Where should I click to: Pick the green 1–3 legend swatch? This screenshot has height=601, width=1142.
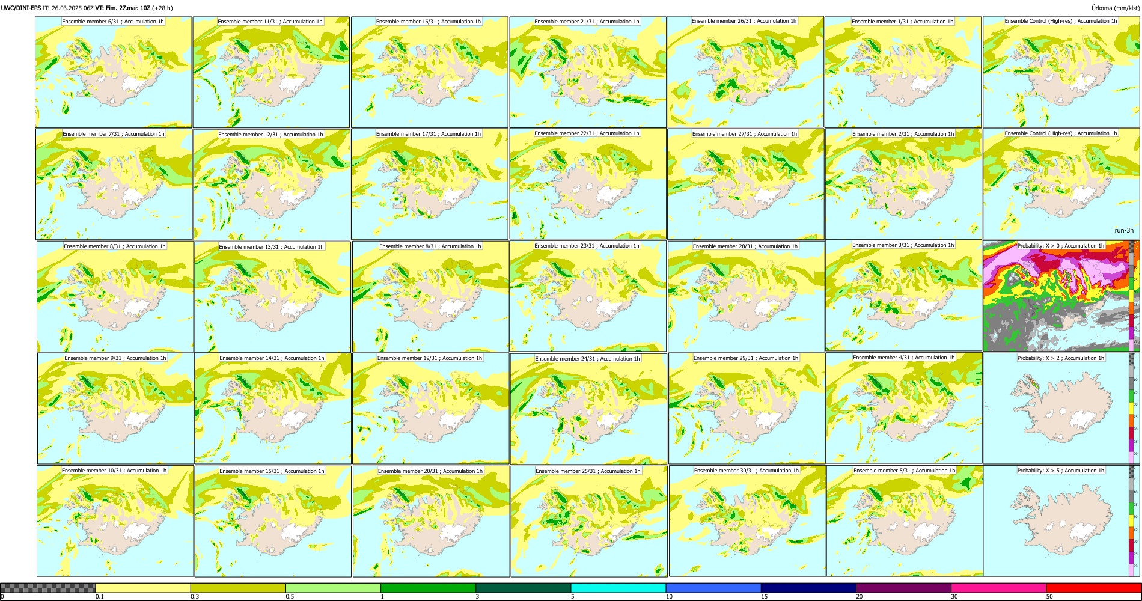[428, 588]
